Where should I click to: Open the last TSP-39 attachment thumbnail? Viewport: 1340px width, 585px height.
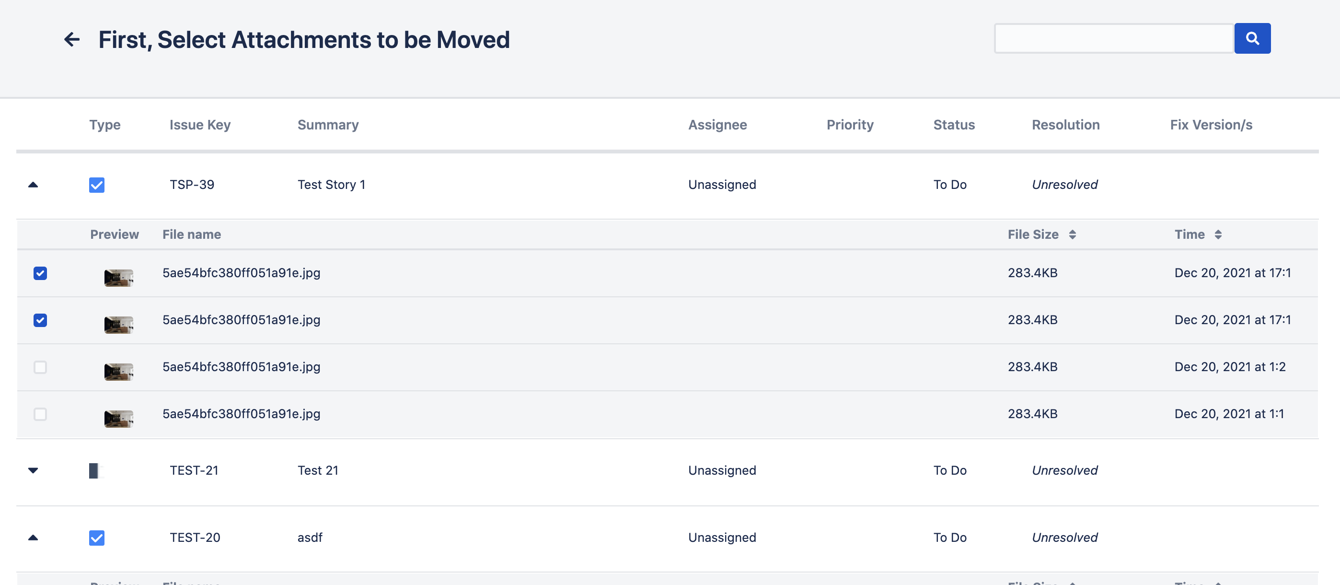[x=118, y=419]
